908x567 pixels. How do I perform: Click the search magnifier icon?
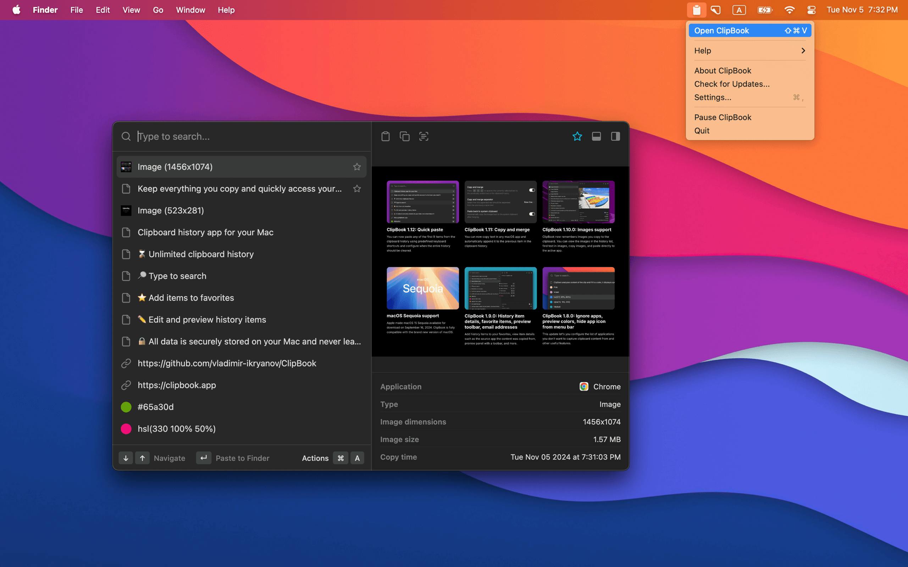(x=126, y=136)
